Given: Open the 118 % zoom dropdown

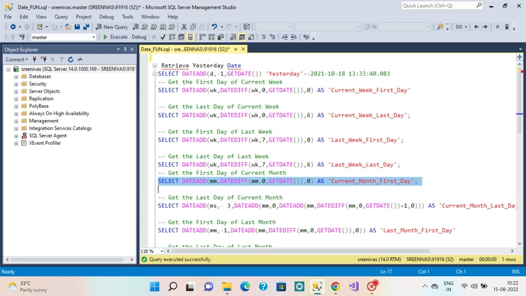Looking at the screenshot, I should coord(161,251).
